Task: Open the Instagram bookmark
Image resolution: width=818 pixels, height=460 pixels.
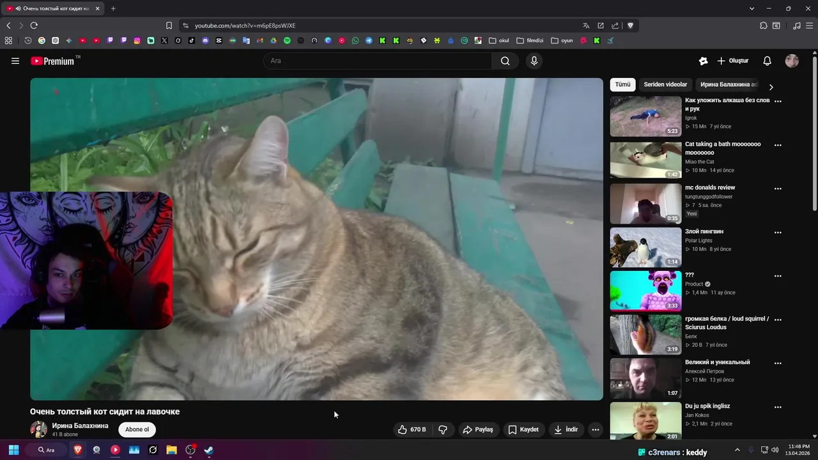Action: click(x=137, y=40)
